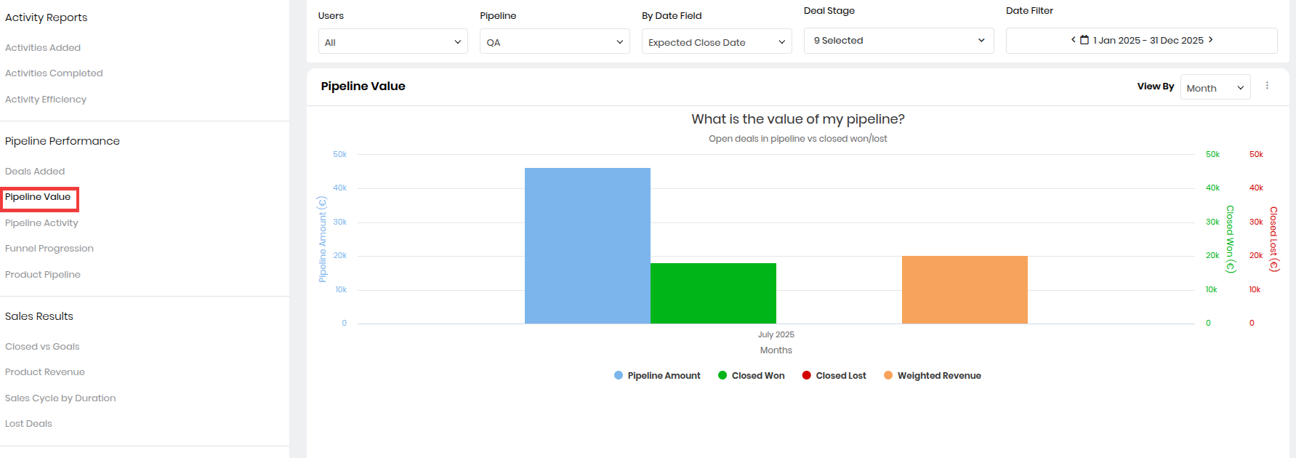Click the Pipeline Performance section heading
Screen dimensions: 1296x458
point(63,141)
